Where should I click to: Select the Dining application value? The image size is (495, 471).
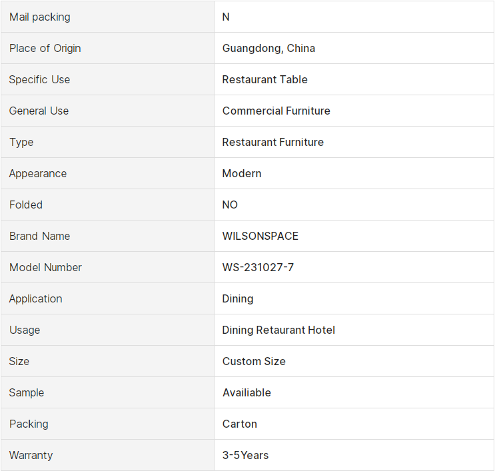(x=238, y=298)
